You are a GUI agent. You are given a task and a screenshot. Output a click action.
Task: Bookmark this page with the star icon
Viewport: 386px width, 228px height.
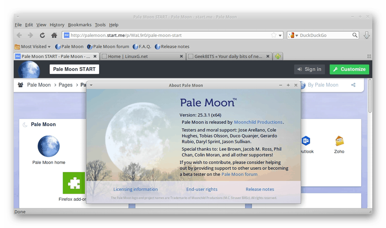pyautogui.click(x=274, y=36)
